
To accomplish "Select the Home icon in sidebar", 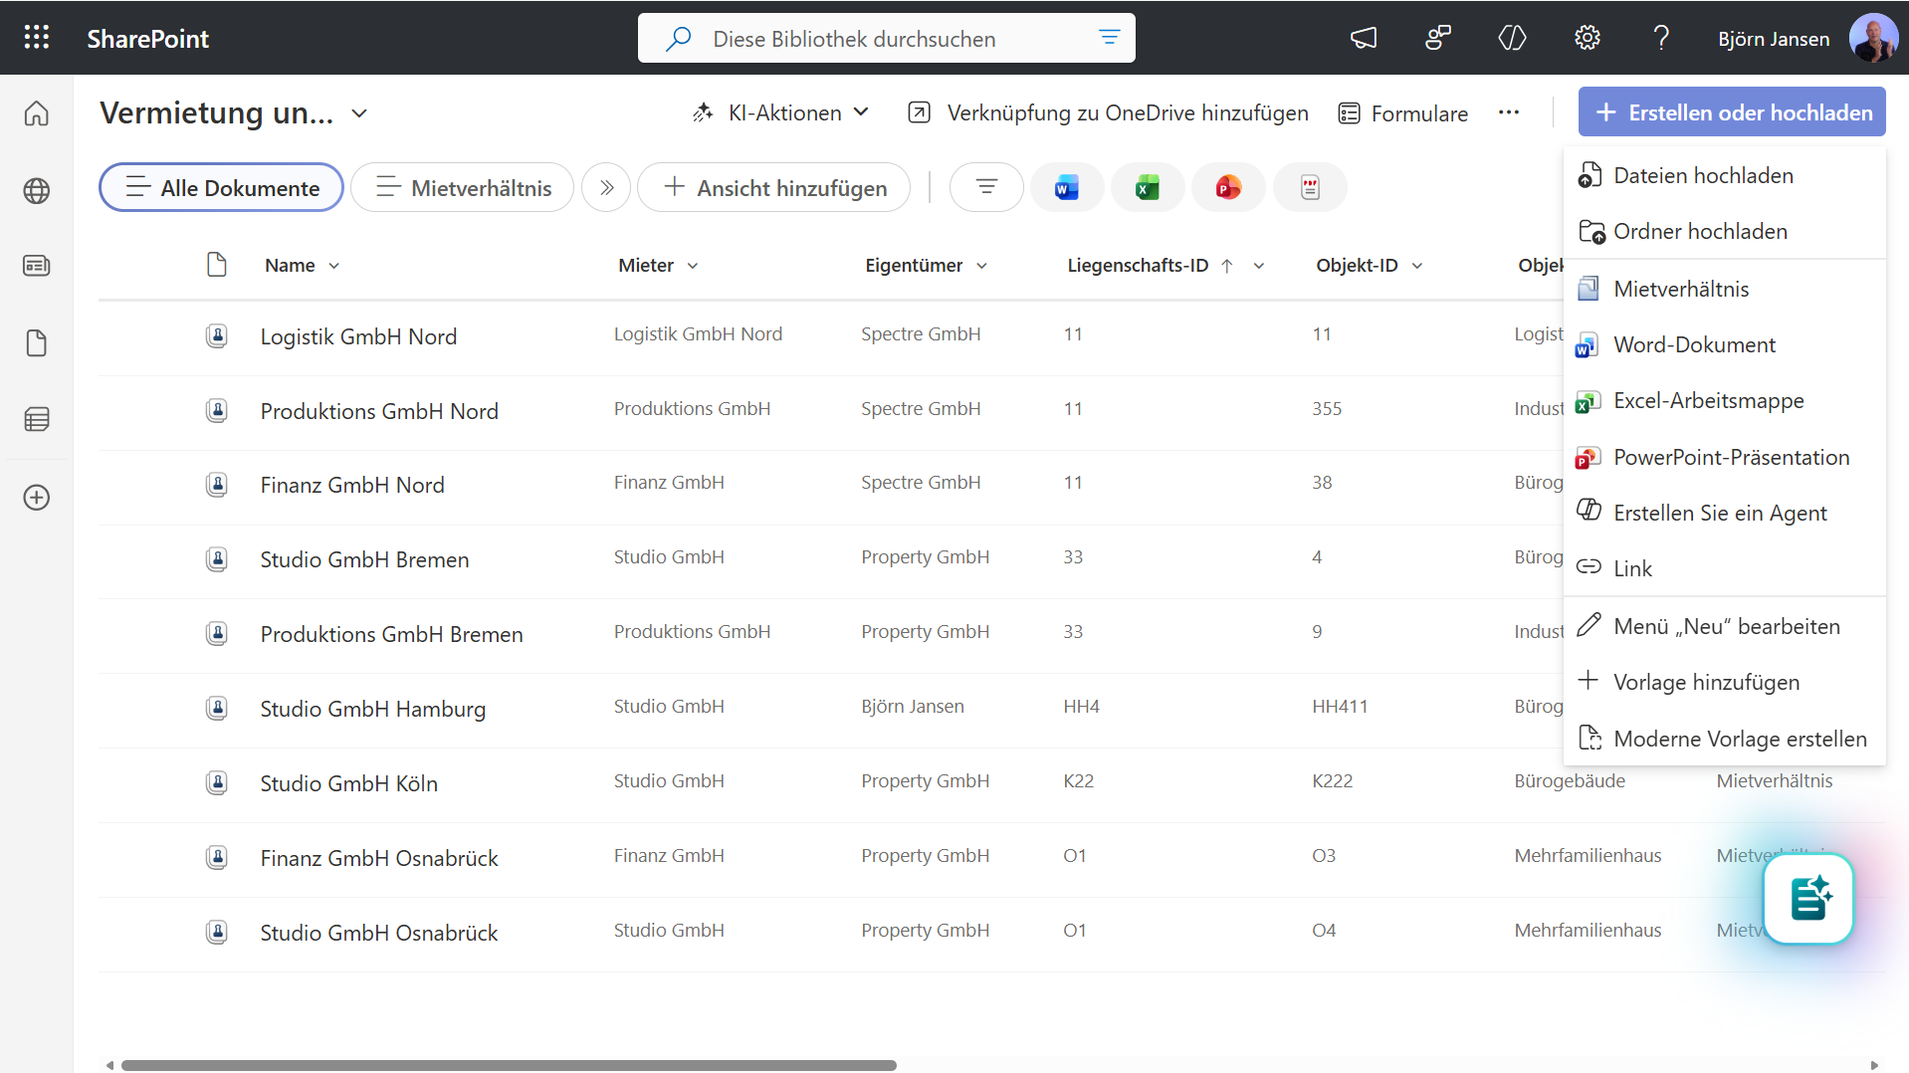I will (37, 113).
